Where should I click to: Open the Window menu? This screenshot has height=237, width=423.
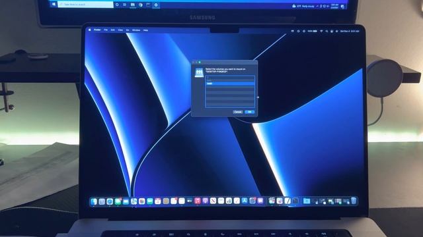pos(136,30)
